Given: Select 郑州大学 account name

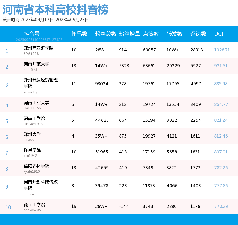Looking at the screenshot, I should [x=32, y=134].
